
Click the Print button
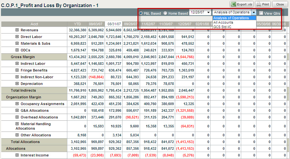(x=263, y=4)
